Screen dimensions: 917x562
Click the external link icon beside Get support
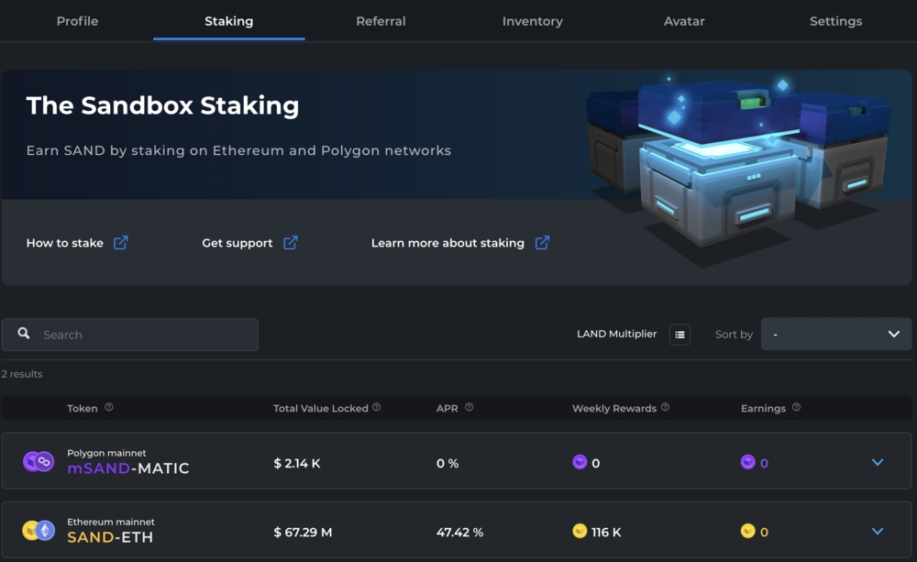tap(290, 243)
